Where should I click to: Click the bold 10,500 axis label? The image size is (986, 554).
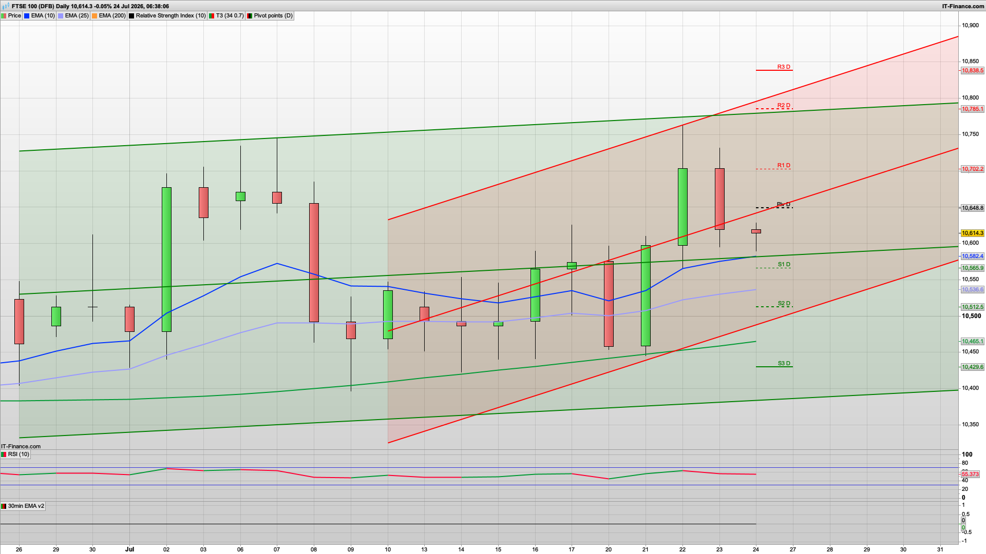pos(971,316)
